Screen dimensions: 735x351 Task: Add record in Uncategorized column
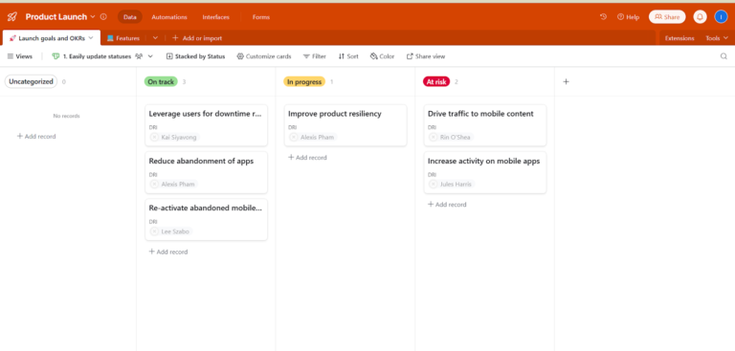pos(36,137)
